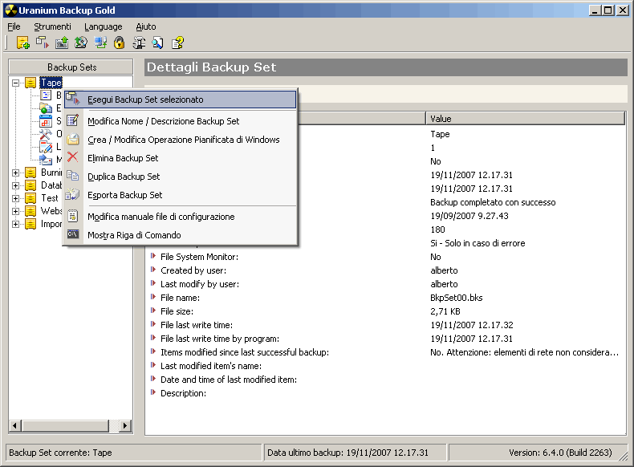Click the horizontal scrollbar thumb in tree panel
This screenshot has height=467, width=634.
(66, 425)
